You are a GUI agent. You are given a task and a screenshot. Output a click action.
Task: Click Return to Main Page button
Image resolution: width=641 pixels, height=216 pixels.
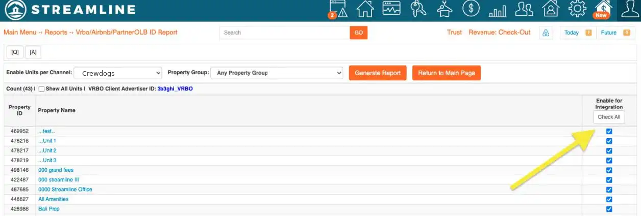pyautogui.click(x=447, y=73)
